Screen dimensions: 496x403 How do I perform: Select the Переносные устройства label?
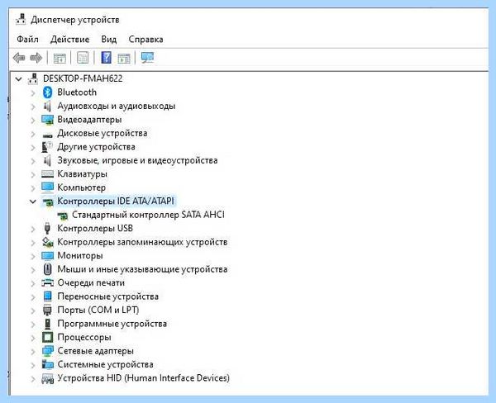point(107,296)
